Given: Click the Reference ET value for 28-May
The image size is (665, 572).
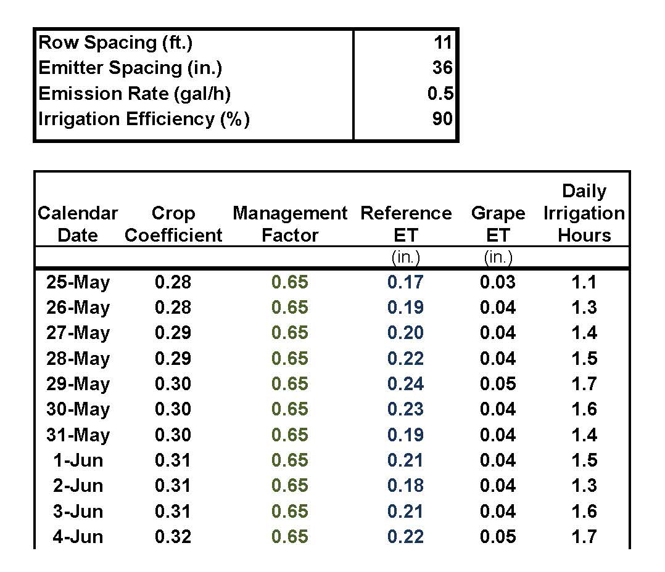Looking at the screenshot, I should coord(406,359).
